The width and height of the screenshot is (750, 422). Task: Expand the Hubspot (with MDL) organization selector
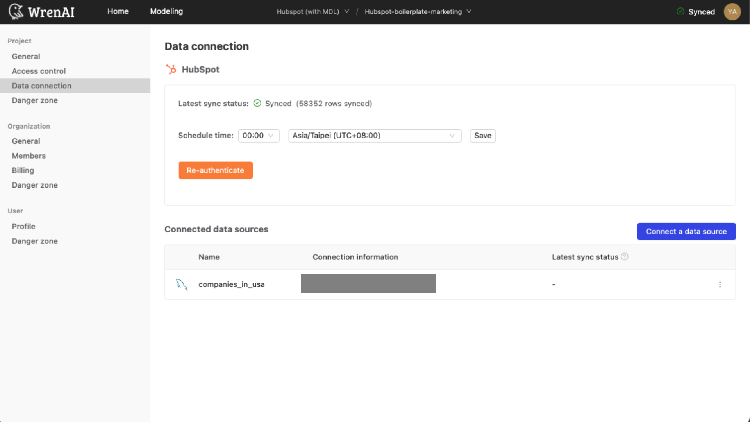pos(313,12)
